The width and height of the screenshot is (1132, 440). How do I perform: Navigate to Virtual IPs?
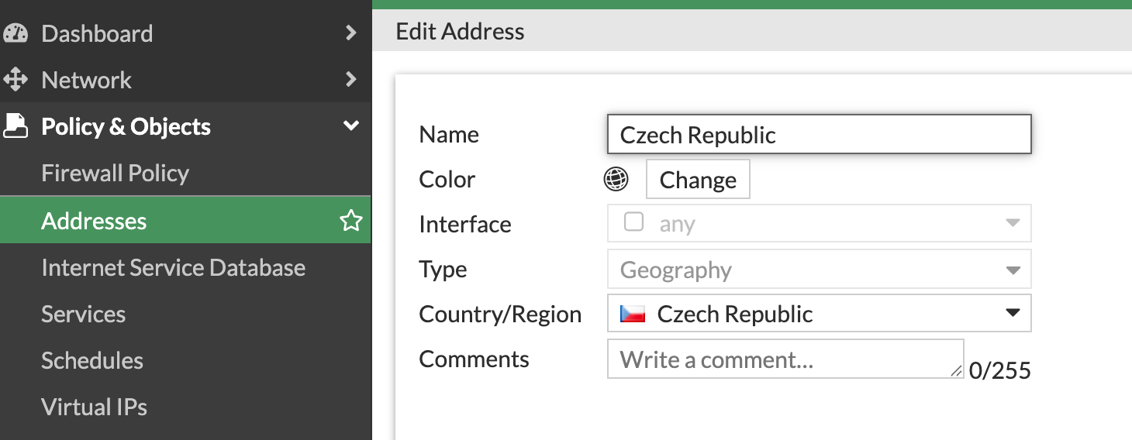[x=94, y=407]
